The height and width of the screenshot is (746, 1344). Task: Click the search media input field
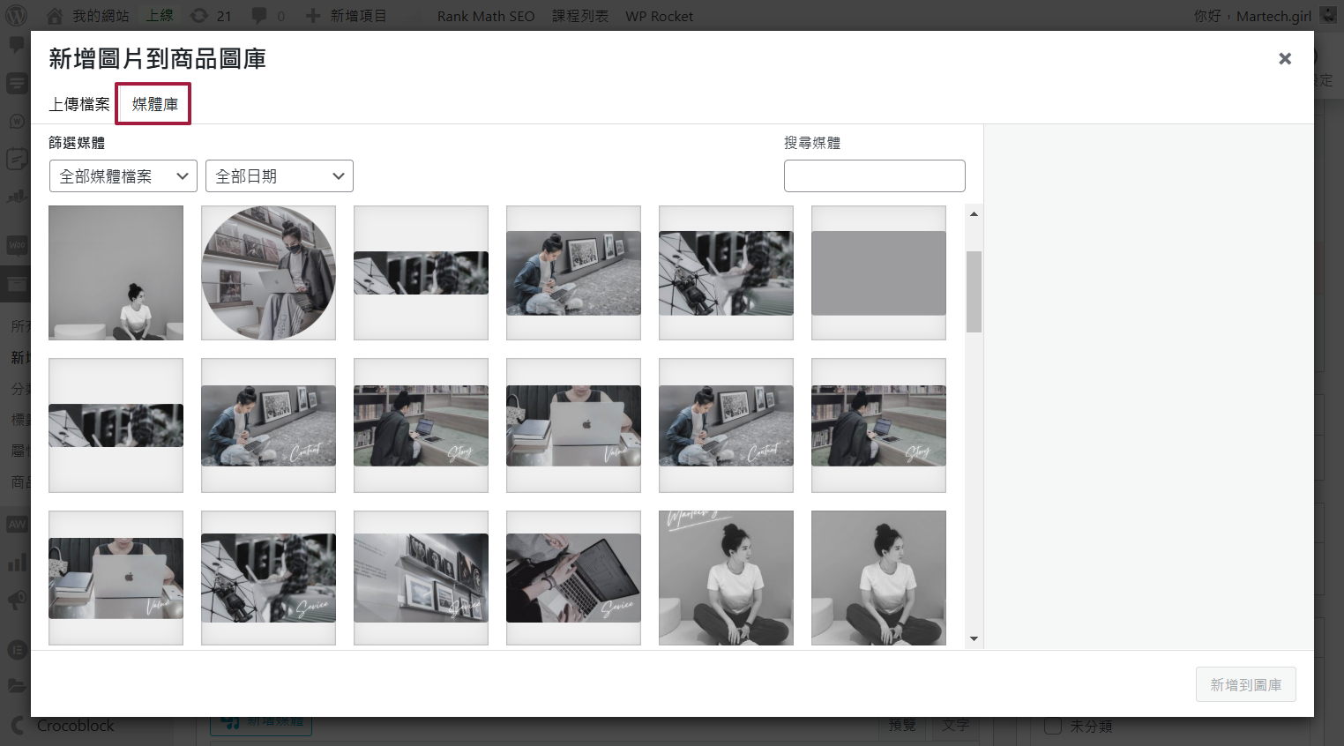pos(874,176)
